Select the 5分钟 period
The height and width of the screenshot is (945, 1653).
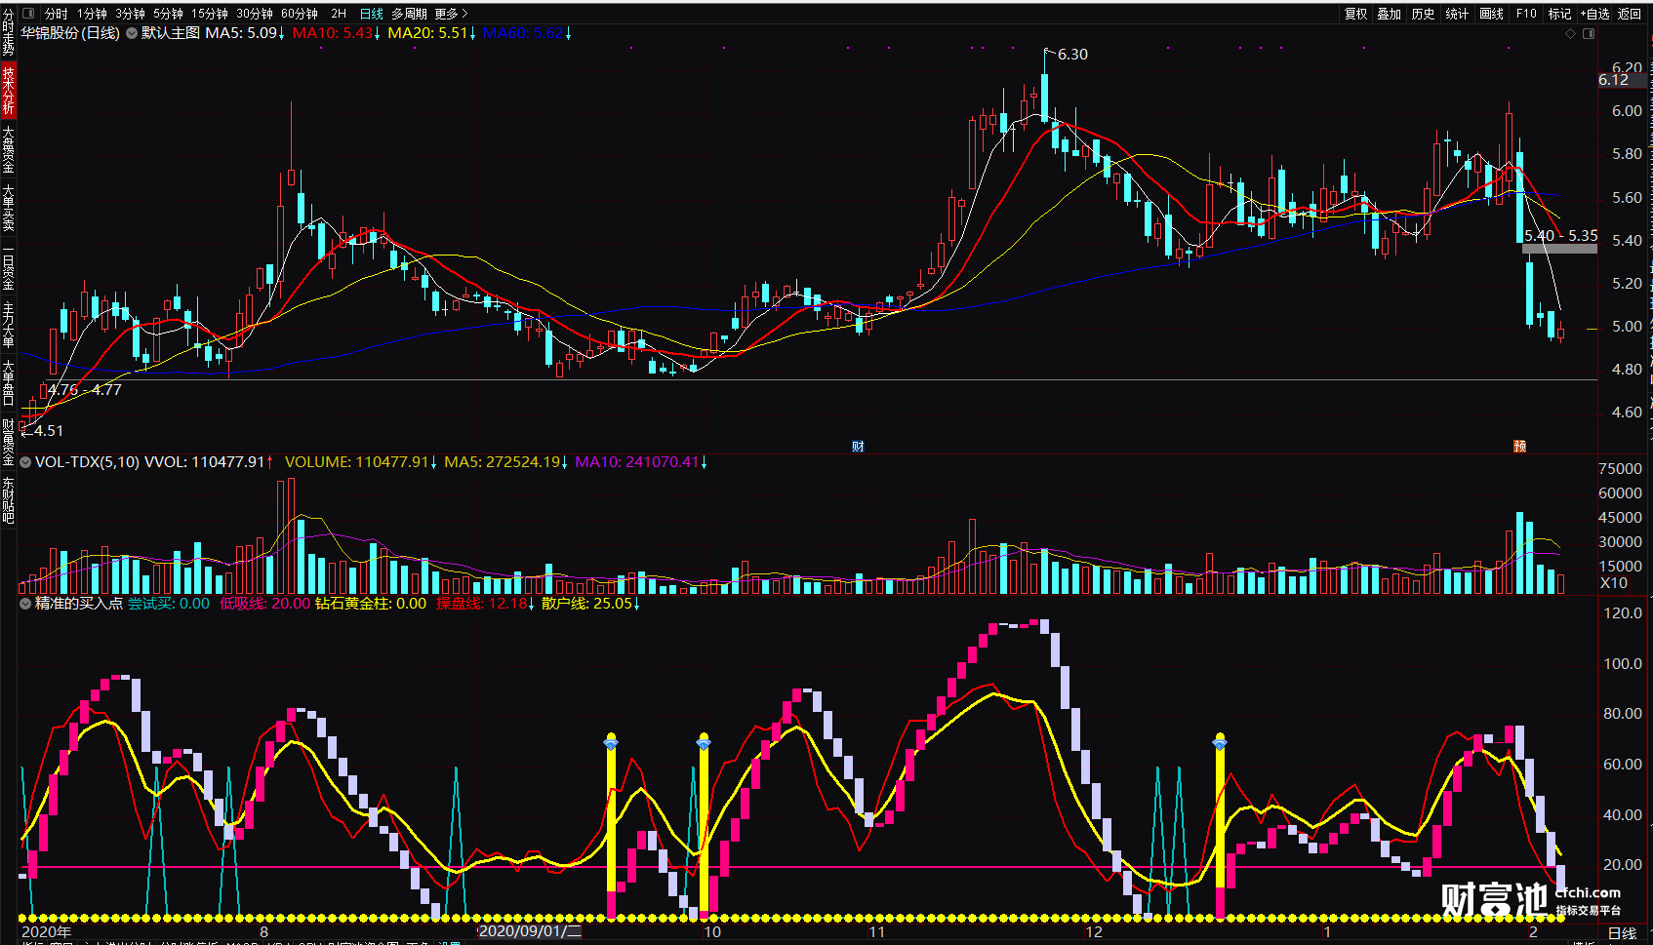click(168, 14)
